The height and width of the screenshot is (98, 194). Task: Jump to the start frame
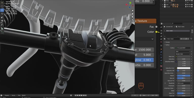pos(75,95)
